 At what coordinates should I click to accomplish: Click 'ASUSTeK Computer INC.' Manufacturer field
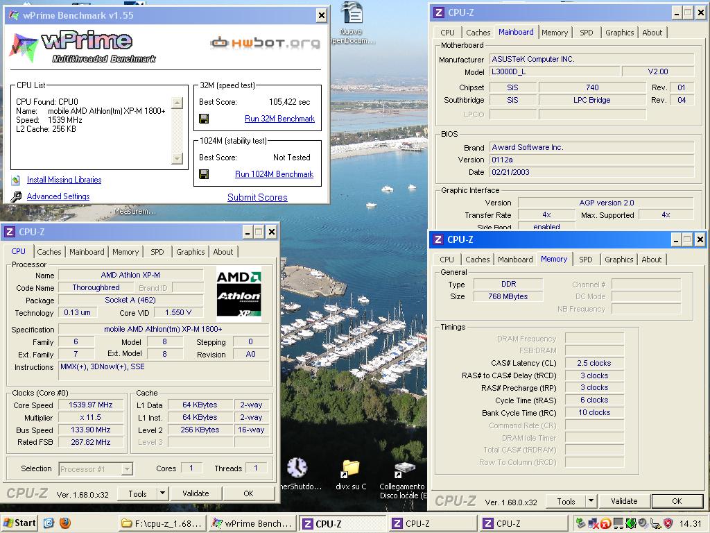click(x=592, y=59)
